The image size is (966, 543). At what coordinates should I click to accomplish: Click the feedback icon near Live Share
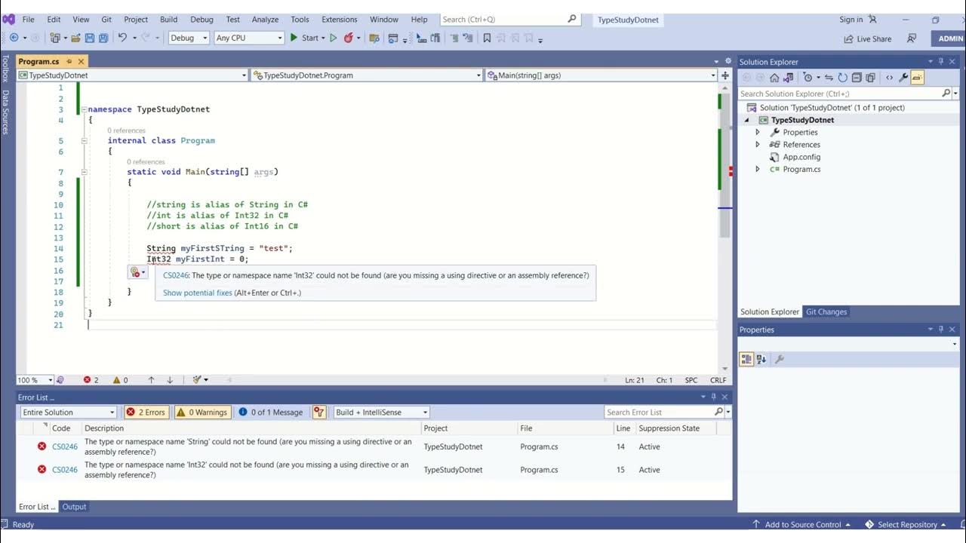click(x=912, y=38)
